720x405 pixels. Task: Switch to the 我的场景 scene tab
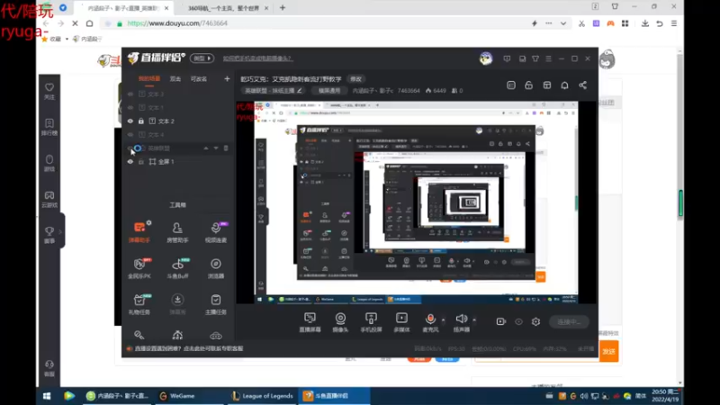coord(149,79)
